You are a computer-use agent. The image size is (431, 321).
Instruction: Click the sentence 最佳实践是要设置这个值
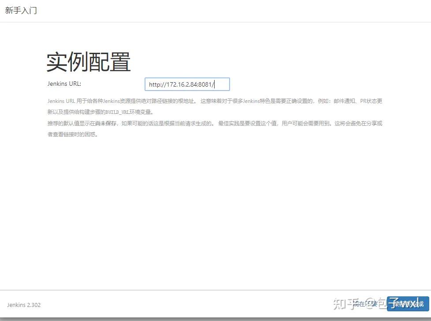click(242, 124)
